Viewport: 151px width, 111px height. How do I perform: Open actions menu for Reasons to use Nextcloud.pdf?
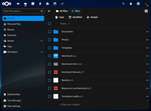coord(147,88)
